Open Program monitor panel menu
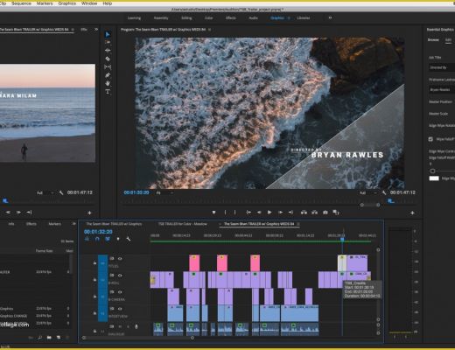The height and width of the screenshot is (350, 455). point(209,30)
